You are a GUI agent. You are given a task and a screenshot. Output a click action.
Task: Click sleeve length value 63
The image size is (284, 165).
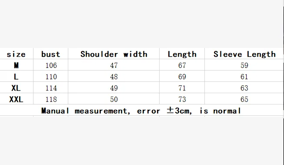pyautogui.click(x=244, y=88)
